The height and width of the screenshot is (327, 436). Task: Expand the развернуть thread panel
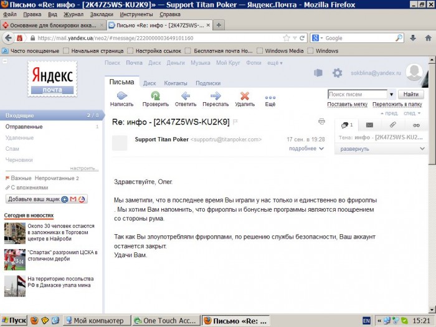pyautogui.click(x=381, y=149)
